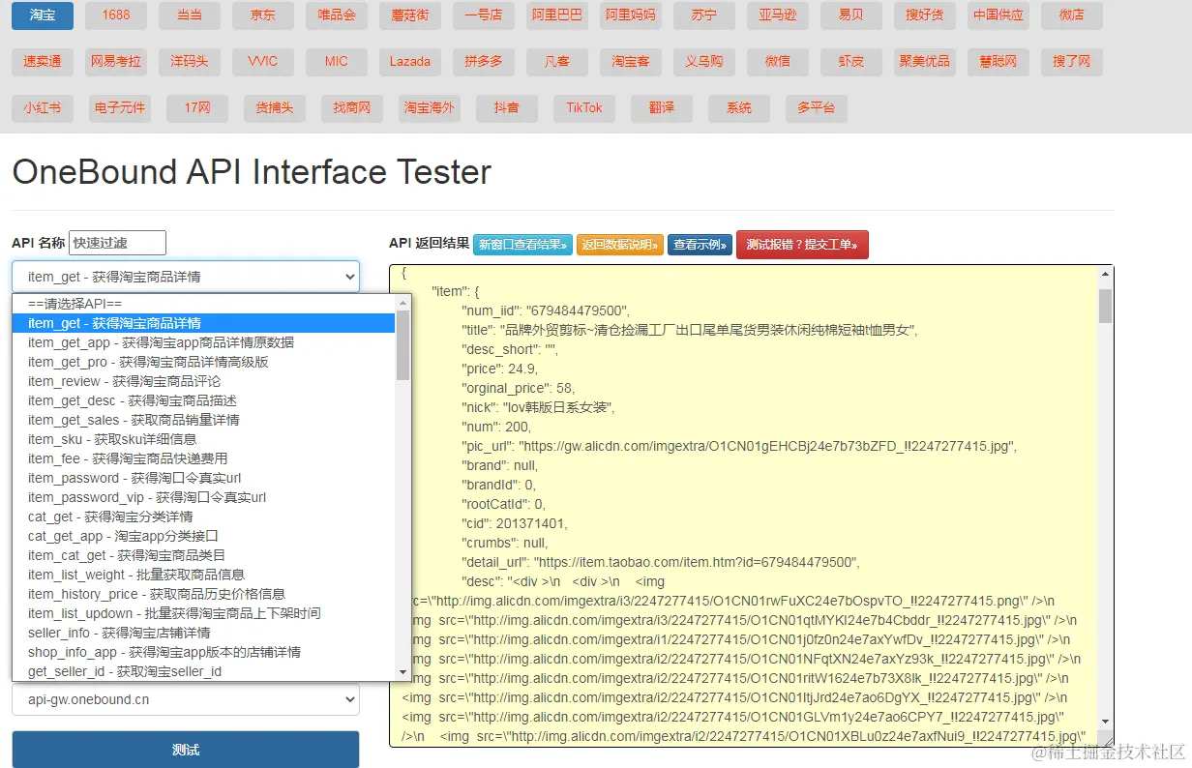Open 返回数据说明 documentation button

[620, 245]
